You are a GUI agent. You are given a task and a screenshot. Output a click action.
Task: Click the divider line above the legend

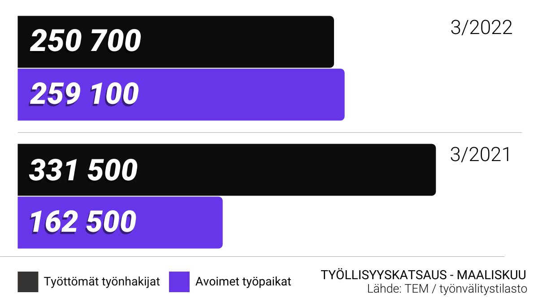[252, 256]
